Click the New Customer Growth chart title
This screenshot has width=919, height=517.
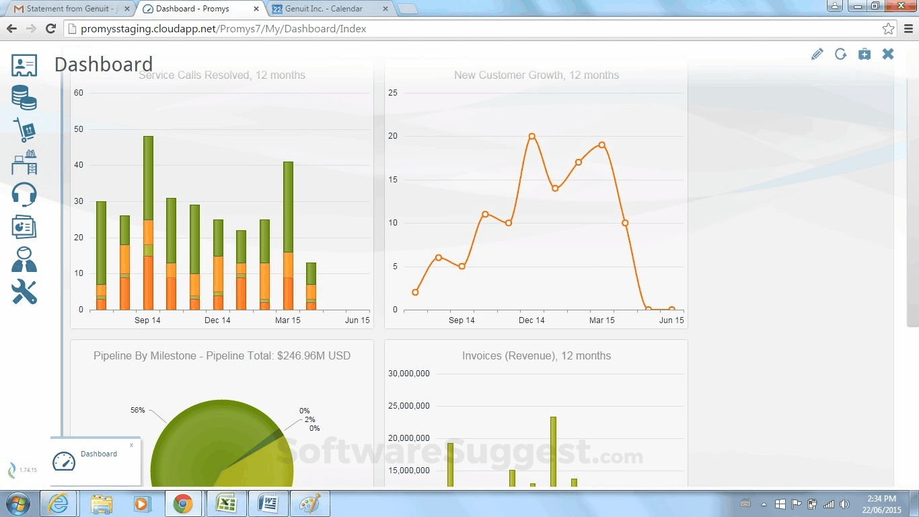click(536, 75)
